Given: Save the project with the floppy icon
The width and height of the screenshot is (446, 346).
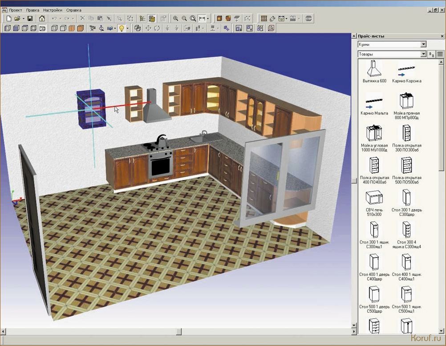Looking at the screenshot, I should [30, 19].
